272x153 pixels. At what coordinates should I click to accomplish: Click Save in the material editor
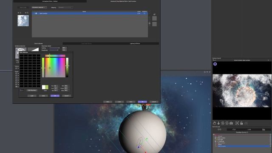[x=131, y=102]
